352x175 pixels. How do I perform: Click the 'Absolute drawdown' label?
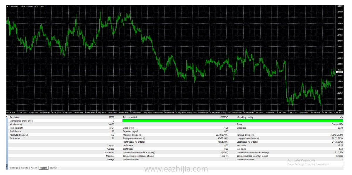tap(19, 135)
